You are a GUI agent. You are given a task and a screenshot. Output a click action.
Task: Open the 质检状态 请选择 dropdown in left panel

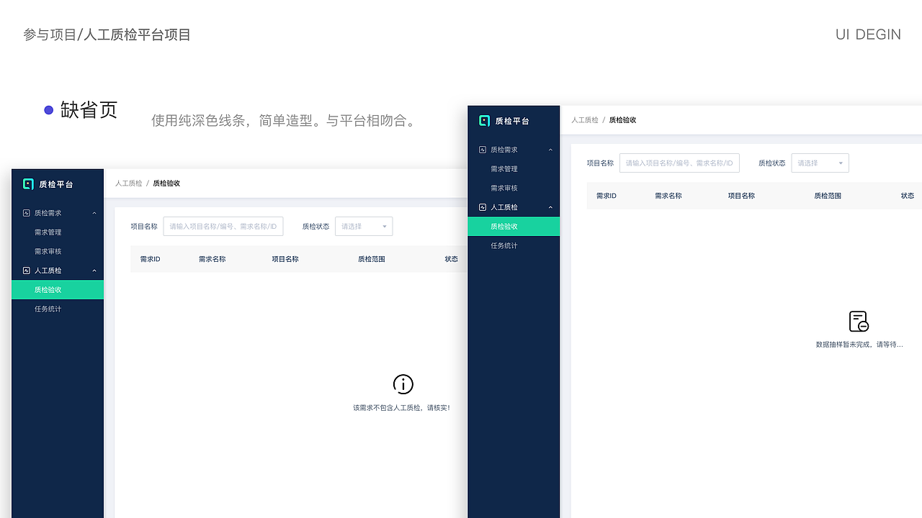pyautogui.click(x=364, y=226)
